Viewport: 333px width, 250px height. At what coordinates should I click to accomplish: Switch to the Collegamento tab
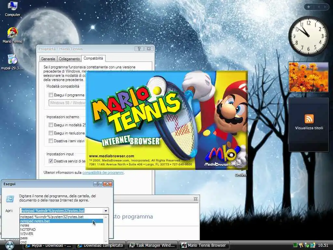pyautogui.click(x=69, y=59)
